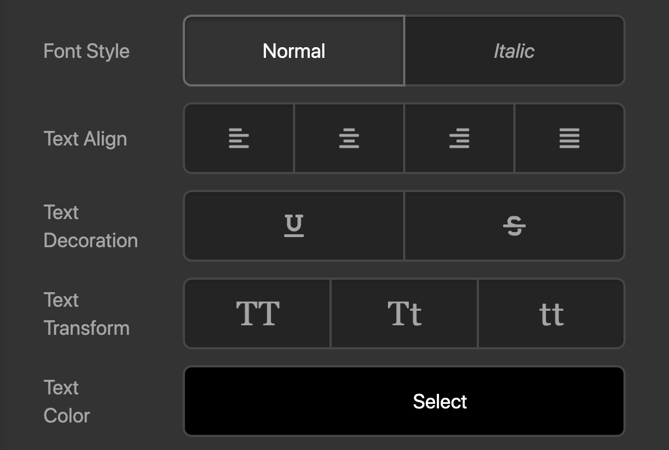Set text transform to lowercase tt

tap(551, 313)
